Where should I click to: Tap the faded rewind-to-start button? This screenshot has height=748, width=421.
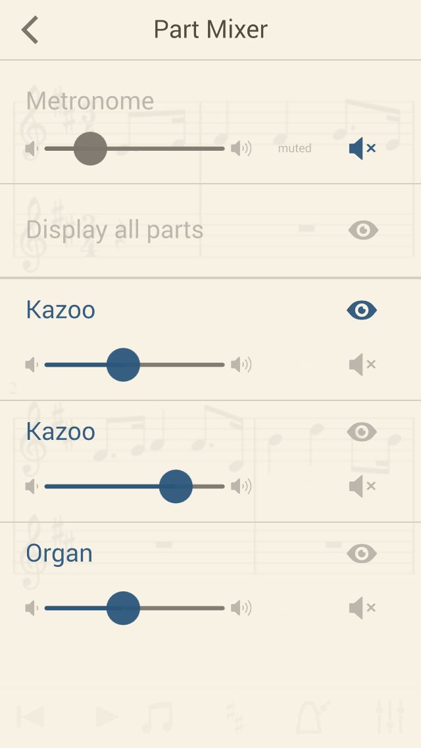[30, 716]
